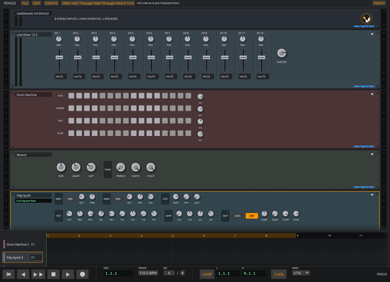Click the CH 1 PAN knob
This screenshot has width=390, height=282.
pos(59,39)
